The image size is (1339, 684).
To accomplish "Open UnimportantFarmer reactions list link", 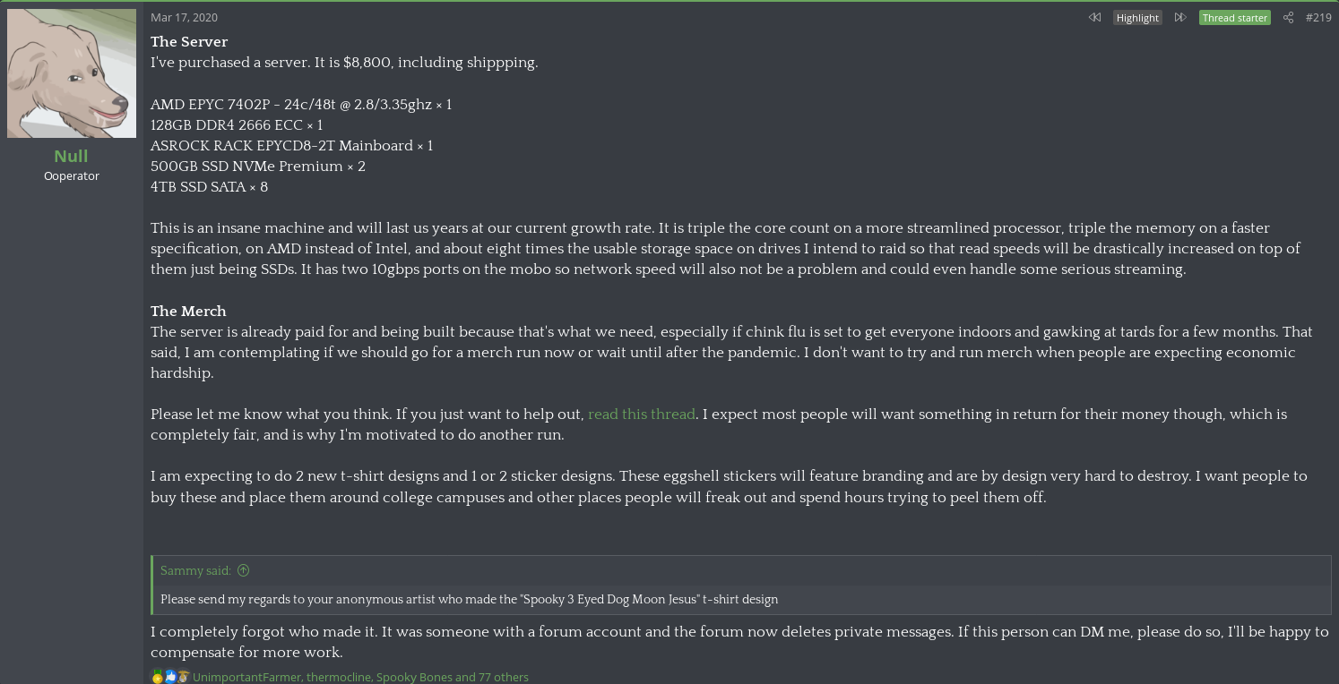I will pyautogui.click(x=246, y=677).
